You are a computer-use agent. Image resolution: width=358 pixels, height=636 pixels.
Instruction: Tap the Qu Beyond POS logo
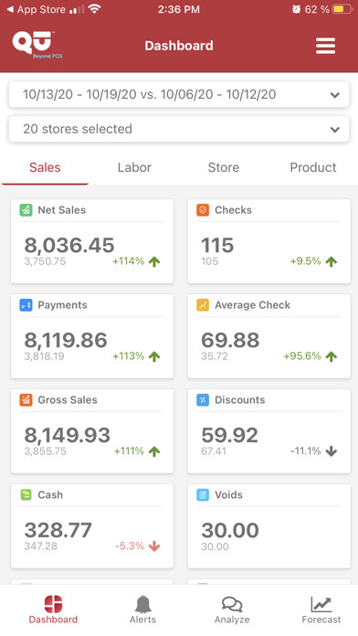37,45
